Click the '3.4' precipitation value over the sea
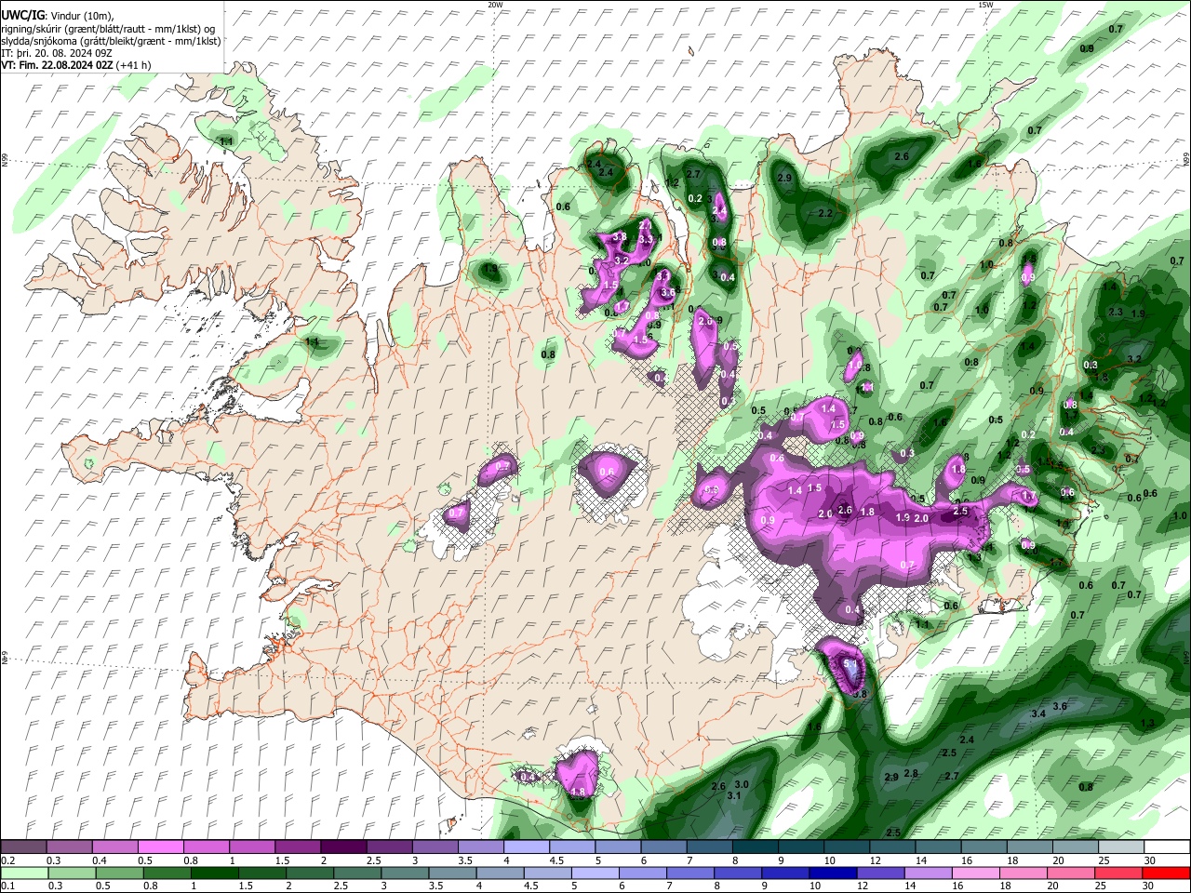 pos(1039,713)
